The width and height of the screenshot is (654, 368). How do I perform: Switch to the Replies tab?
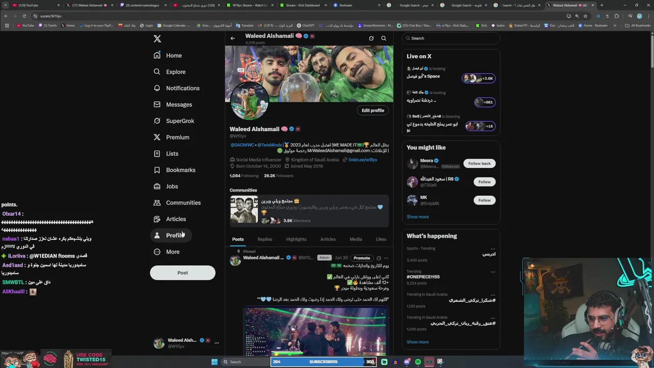click(265, 239)
